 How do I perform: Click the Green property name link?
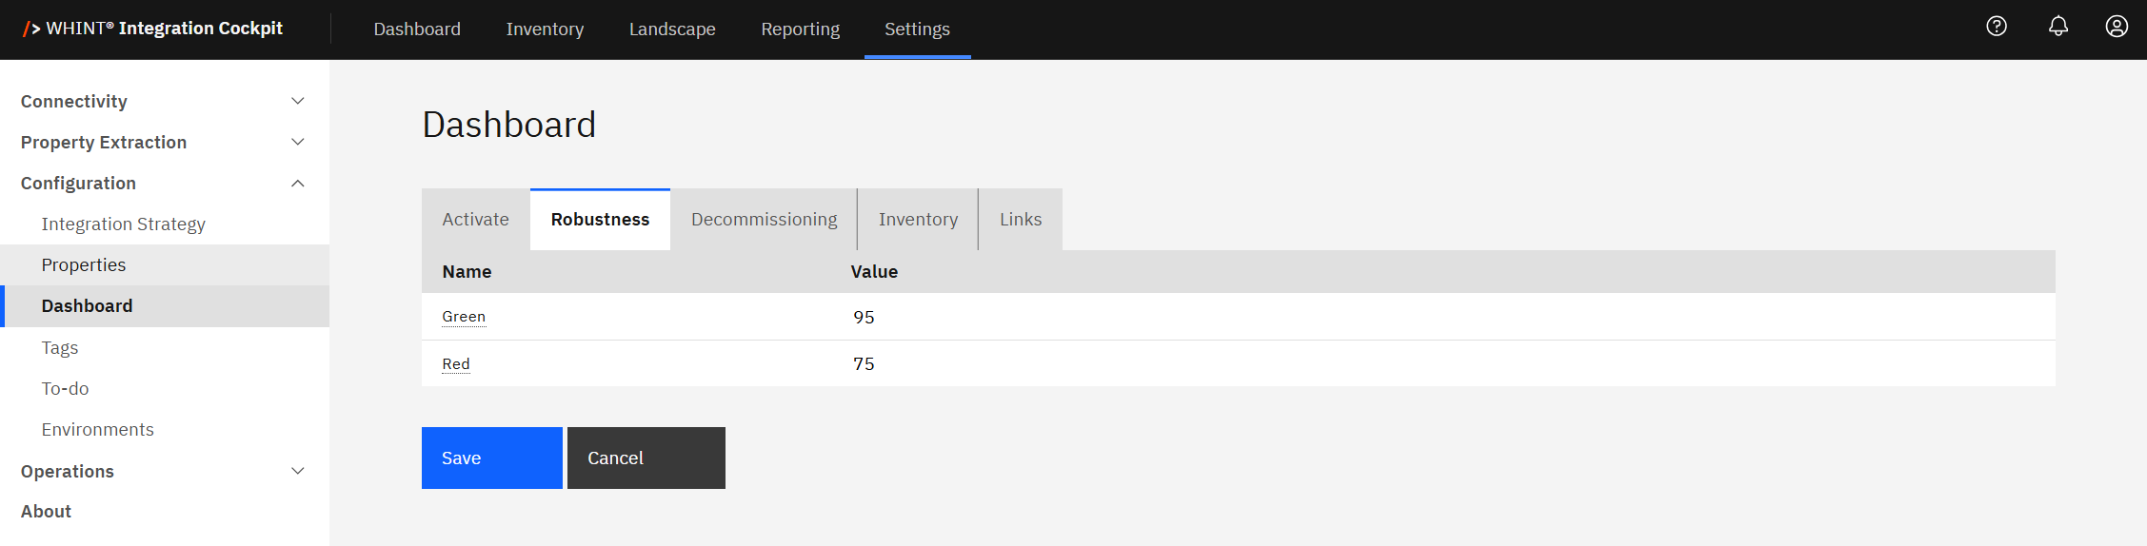[x=464, y=317]
